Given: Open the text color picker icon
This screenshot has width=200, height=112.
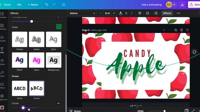Looking at the screenshot, I should (121, 13).
